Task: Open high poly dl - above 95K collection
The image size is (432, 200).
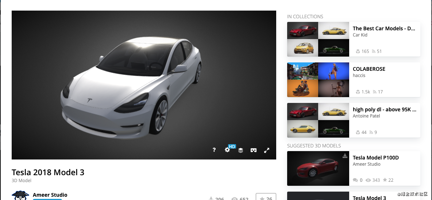Action: pos(384,109)
